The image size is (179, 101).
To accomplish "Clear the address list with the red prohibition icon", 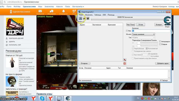I will pyautogui.click(x=125, y=63).
